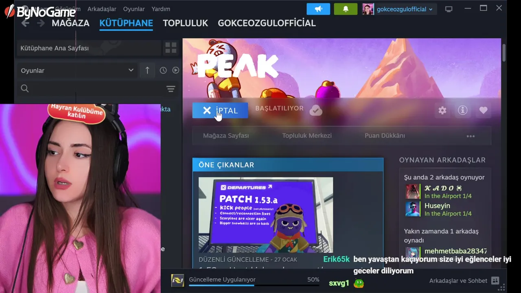Go back with the left arrow
The height and width of the screenshot is (293, 521).
click(25, 23)
